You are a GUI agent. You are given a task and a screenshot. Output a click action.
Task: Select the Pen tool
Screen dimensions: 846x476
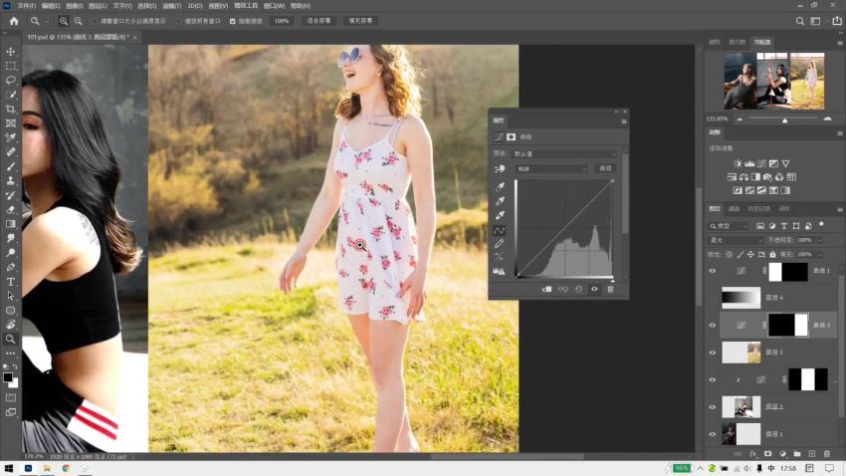10,267
